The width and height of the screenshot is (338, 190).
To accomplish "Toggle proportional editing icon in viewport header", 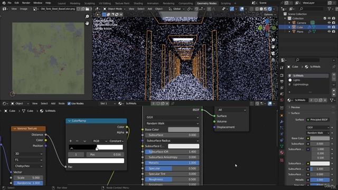I will coord(209,9).
